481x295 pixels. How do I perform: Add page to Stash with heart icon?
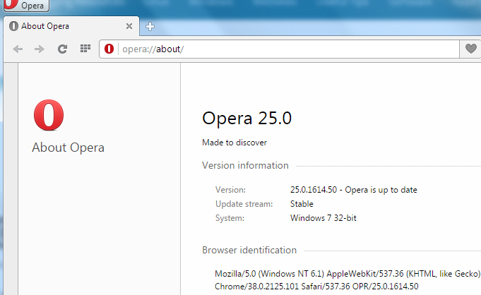point(470,49)
